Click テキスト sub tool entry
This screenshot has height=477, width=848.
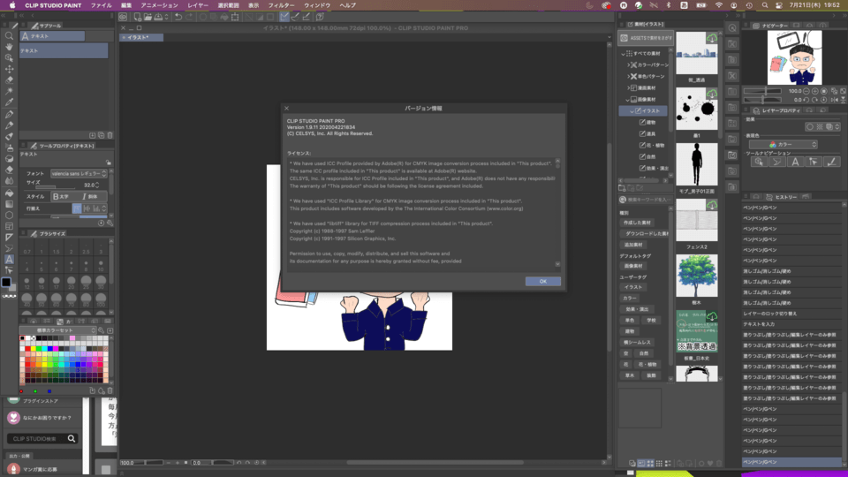[x=64, y=50]
